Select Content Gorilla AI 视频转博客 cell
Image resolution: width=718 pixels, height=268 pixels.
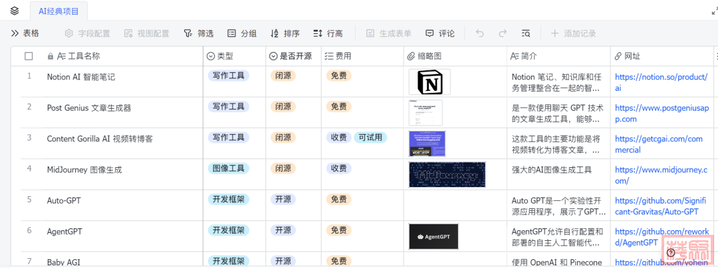[x=123, y=144]
